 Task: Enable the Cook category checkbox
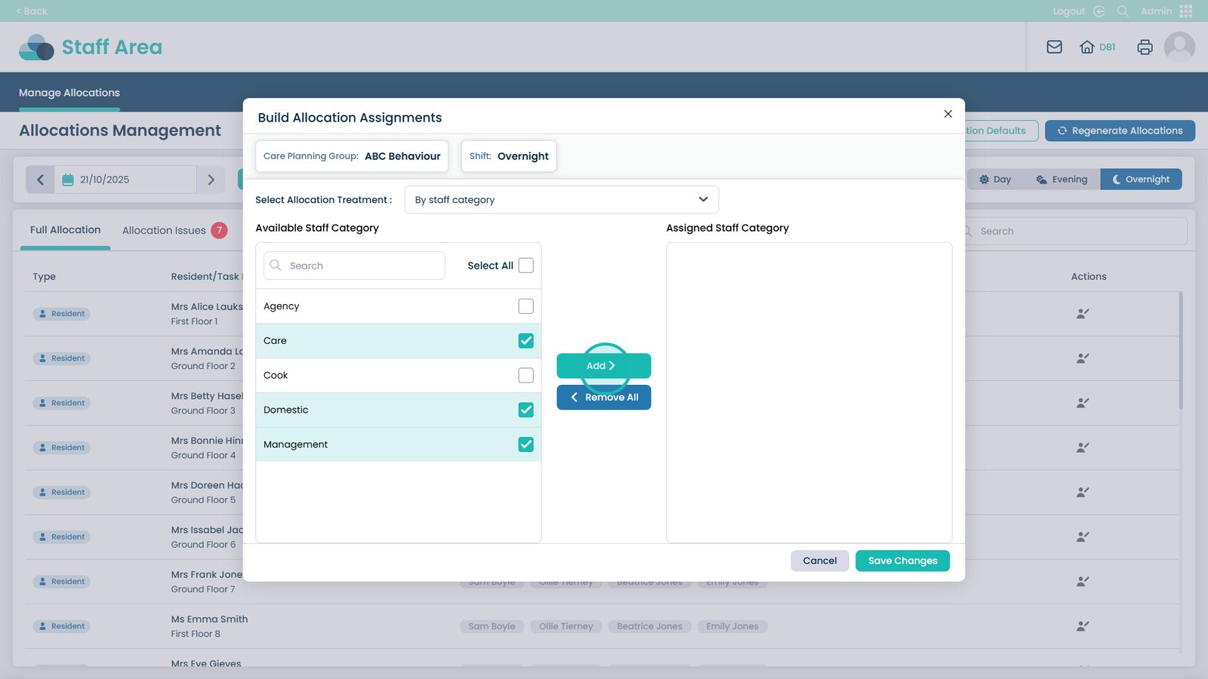coord(525,376)
